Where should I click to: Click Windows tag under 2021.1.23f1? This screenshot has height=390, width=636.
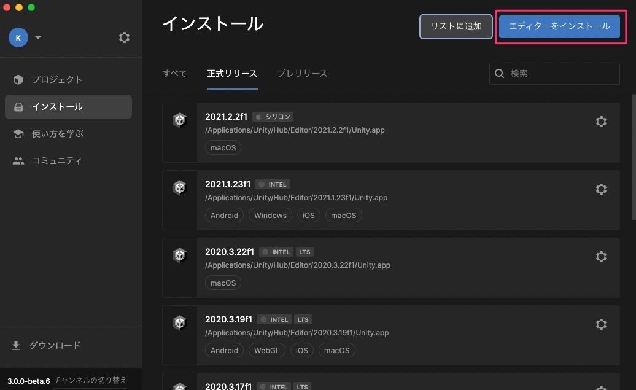click(x=270, y=215)
